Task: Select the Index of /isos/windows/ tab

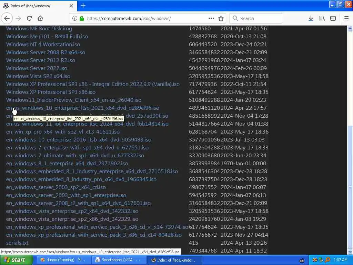Action: (x=38, y=6)
